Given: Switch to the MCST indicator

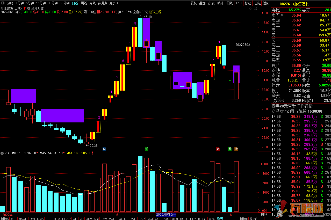Looking at the screenshot, I should (x=202, y=218).
